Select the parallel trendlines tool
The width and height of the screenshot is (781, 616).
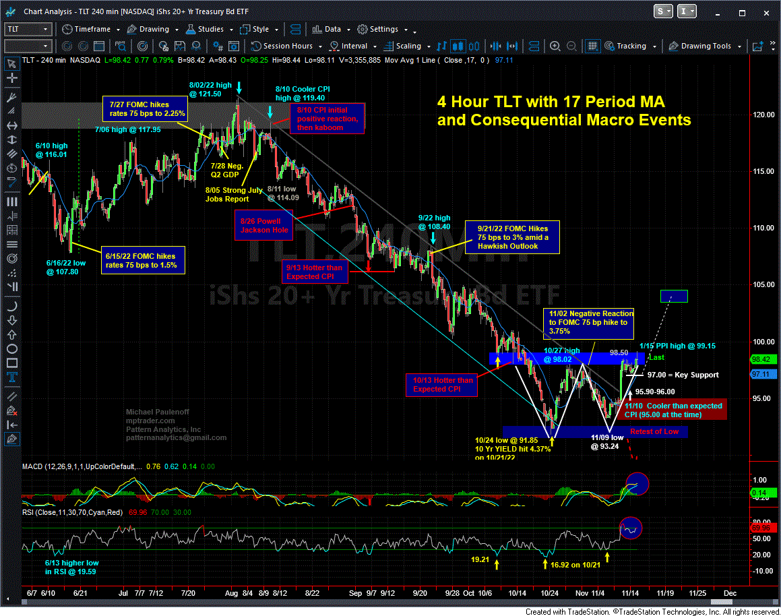pos(11,396)
